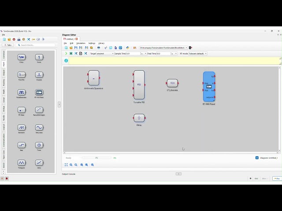Choose the RT HMI Panel palette block
The image size is (282, 211).
39,92
